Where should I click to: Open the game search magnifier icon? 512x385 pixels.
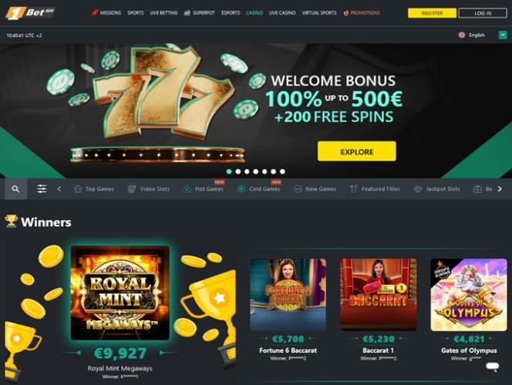pos(15,189)
